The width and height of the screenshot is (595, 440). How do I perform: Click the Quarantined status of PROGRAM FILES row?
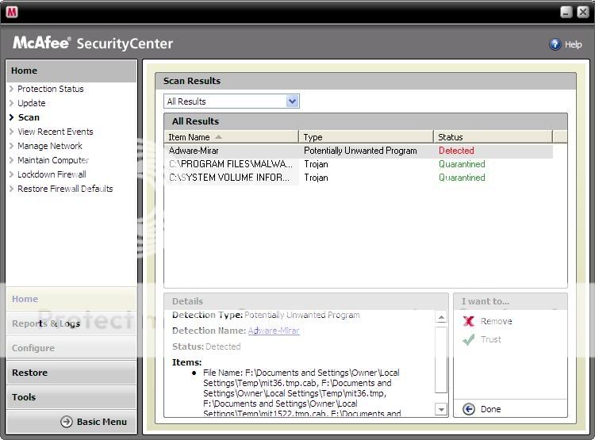tap(462, 164)
